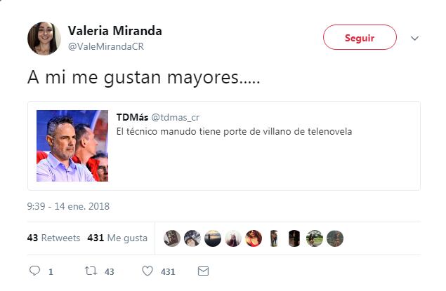The height and width of the screenshot is (291, 446).
Task: Expand the tweet options chevron menu
Action: pyautogui.click(x=414, y=38)
